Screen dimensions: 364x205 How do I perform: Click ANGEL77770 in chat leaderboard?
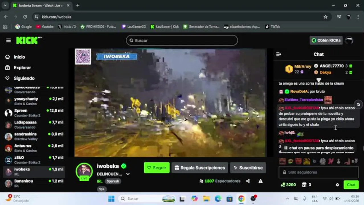click(332, 66)
